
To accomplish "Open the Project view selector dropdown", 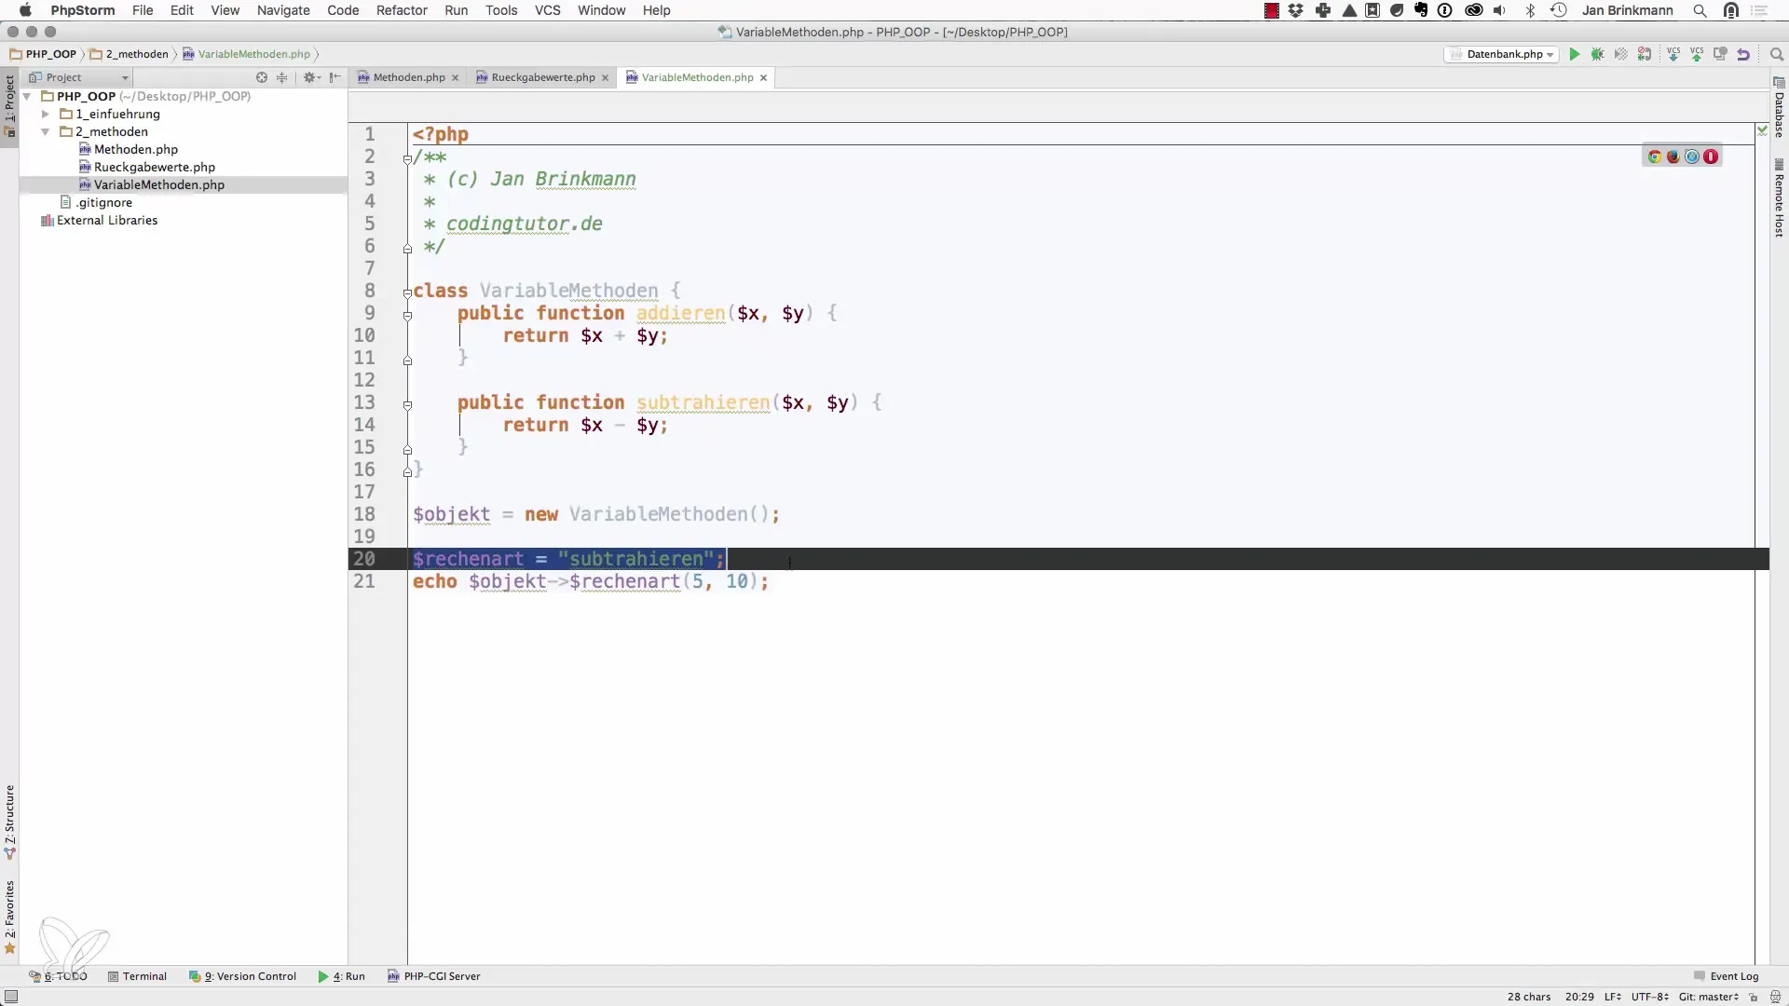I will 78,77.
